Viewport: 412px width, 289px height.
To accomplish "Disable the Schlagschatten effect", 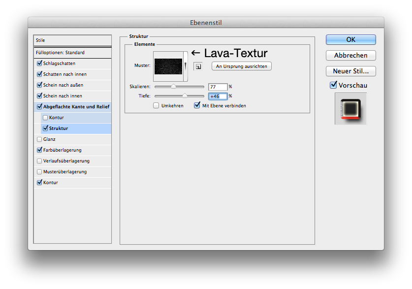I will (x=40, y=64).
